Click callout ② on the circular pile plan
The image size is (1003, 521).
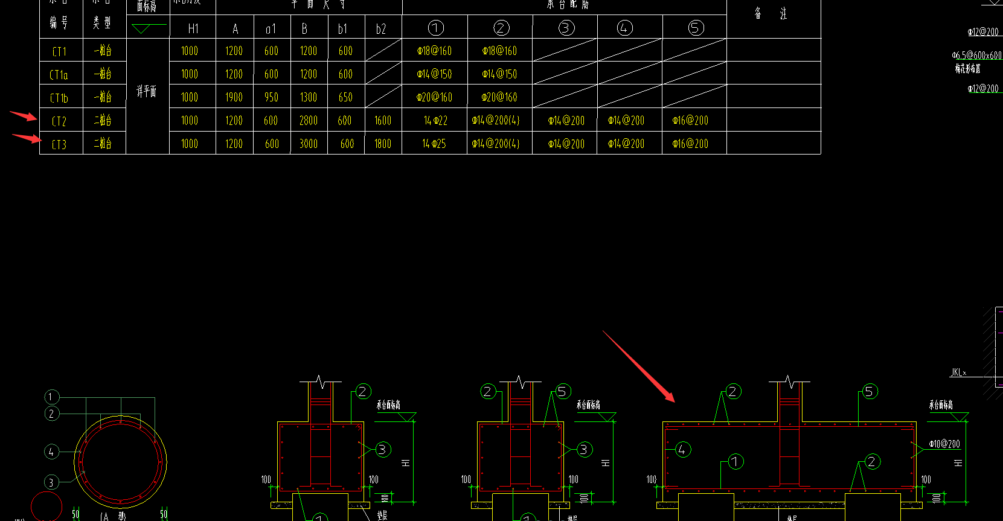tap(52, 414)
